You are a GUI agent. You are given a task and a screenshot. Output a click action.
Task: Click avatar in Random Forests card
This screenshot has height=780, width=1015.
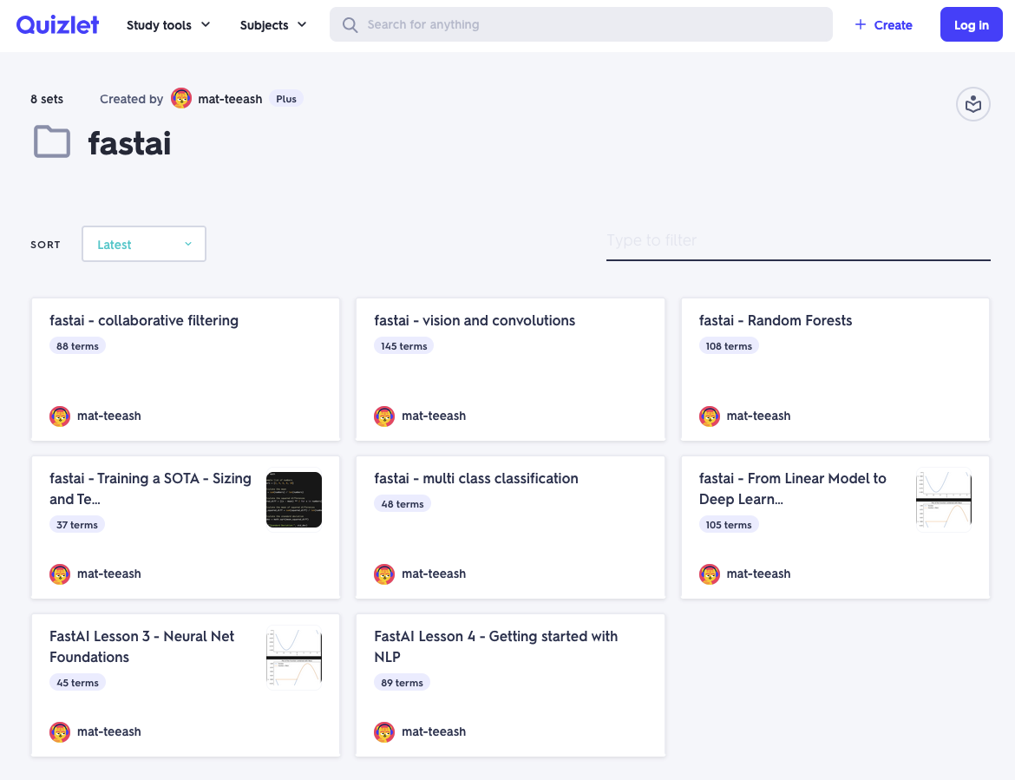pyautogui.click(x=710, y=416)
